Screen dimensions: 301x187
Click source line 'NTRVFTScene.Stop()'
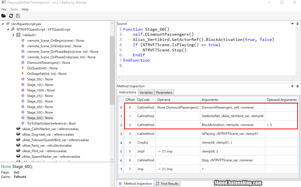pyautogui.click(x=164, y=50)
